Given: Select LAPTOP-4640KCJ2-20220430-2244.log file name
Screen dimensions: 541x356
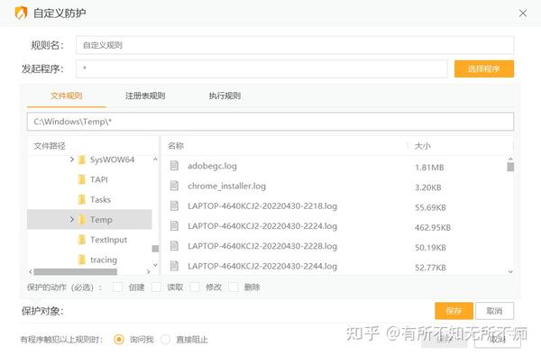Looking at the screenshot, I should tap(262, 266).
